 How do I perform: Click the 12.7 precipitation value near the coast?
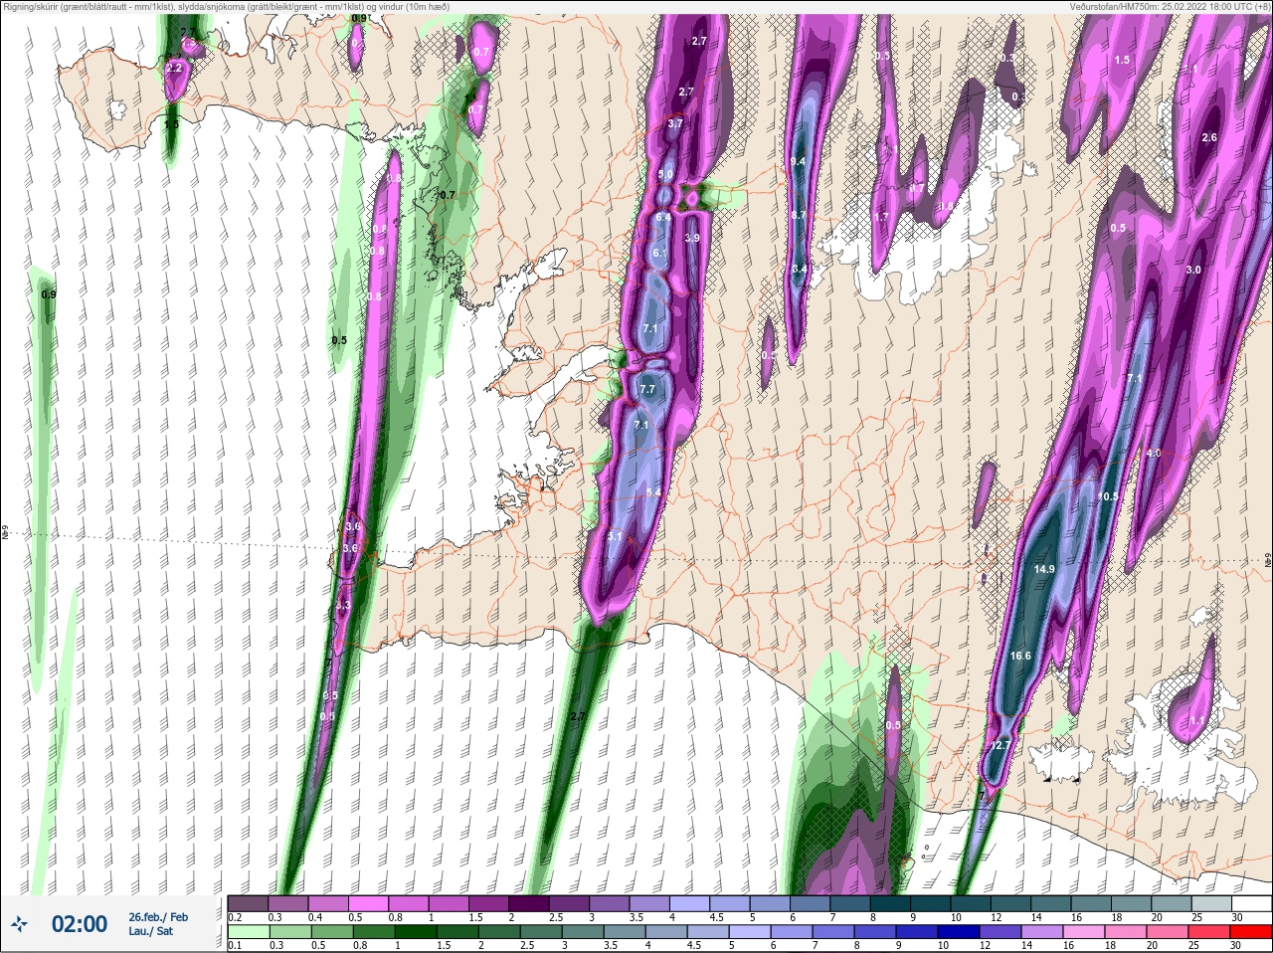[1000, 745]
